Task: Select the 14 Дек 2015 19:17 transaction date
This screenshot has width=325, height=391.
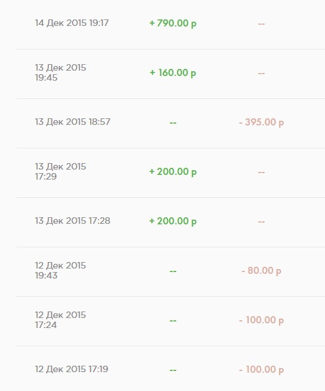Action: 72,23
